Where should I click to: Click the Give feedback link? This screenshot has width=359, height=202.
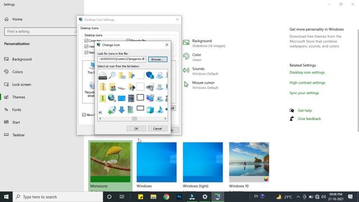click(x=309, y=118)
